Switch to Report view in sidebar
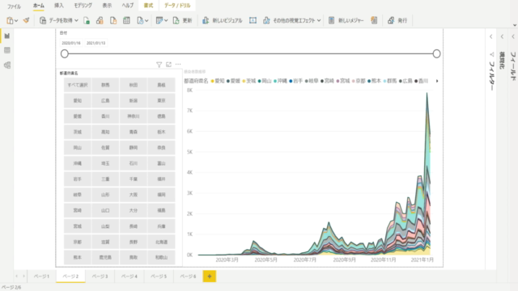The height and width of the screenshot is (291, 518). (7, 36)
